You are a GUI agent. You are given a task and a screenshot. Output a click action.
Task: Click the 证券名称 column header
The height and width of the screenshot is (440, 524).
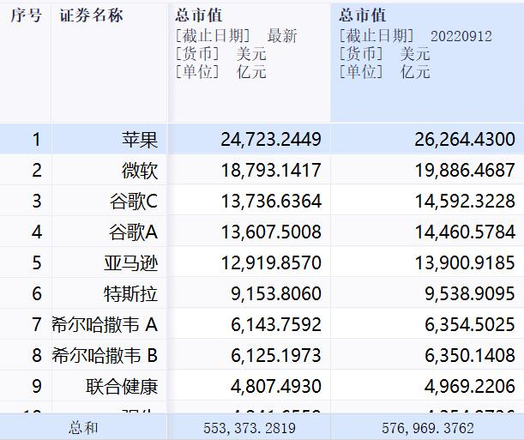(x=91, y=15)
